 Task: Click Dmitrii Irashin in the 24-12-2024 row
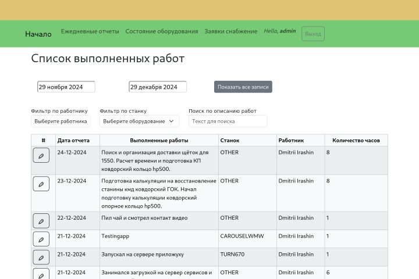click(296, 152)
